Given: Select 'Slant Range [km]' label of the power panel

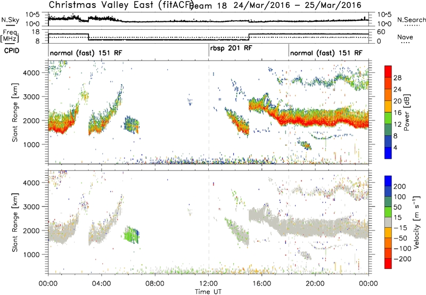Looking at the screenshot, I should 15,112.
